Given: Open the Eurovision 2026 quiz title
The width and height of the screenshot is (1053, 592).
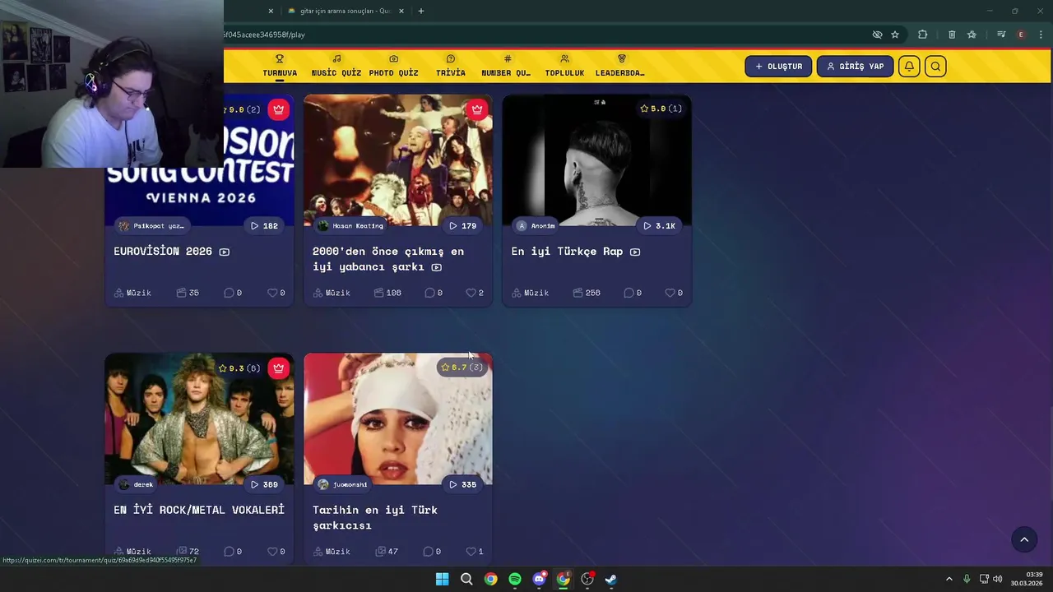Looking at the screenshot, I should (163, 251).
